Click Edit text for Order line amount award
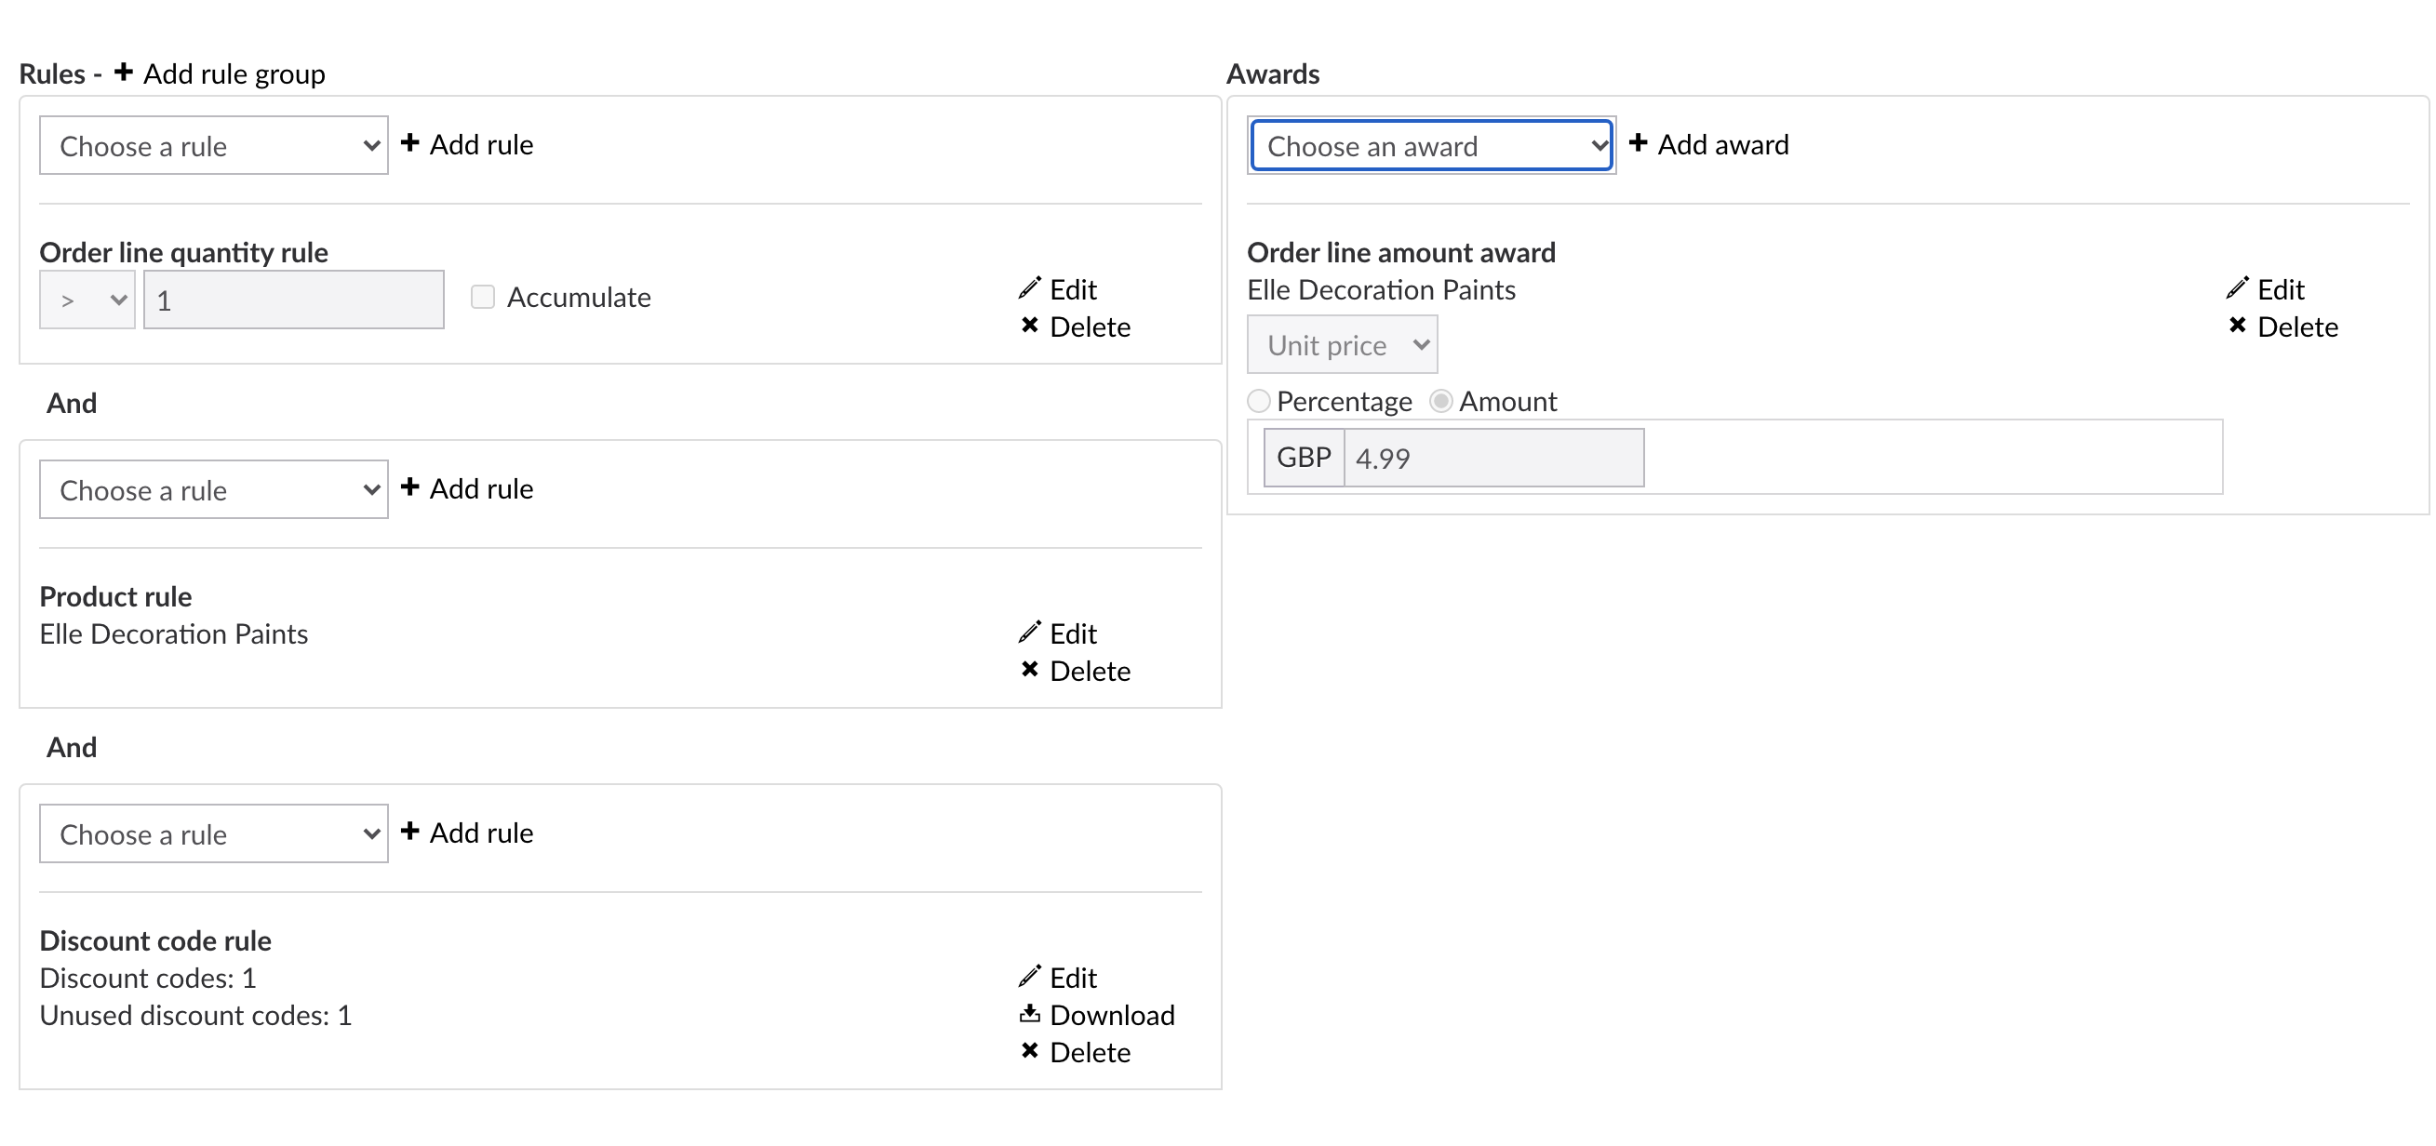The image size is (2436, 1146). [x=2281, y=289]
